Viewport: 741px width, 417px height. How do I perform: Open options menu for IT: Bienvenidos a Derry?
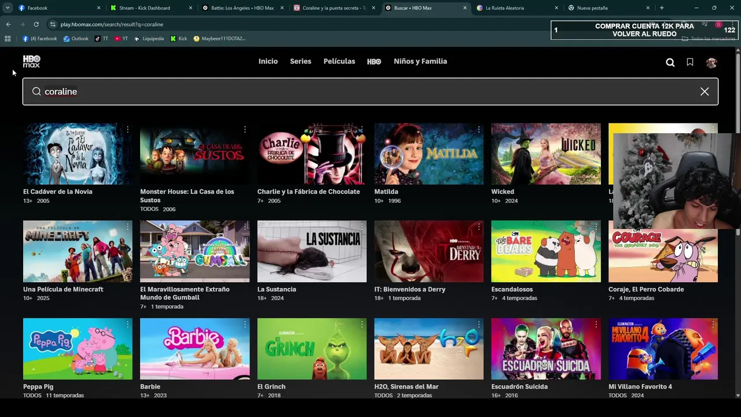point(479,227)
